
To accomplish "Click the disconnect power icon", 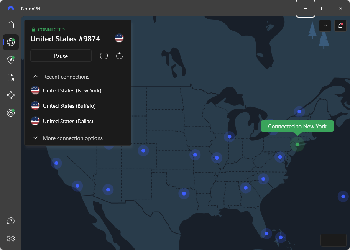I will coord(104,56).
